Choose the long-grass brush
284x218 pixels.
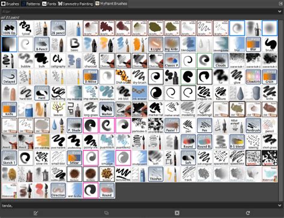90,110
